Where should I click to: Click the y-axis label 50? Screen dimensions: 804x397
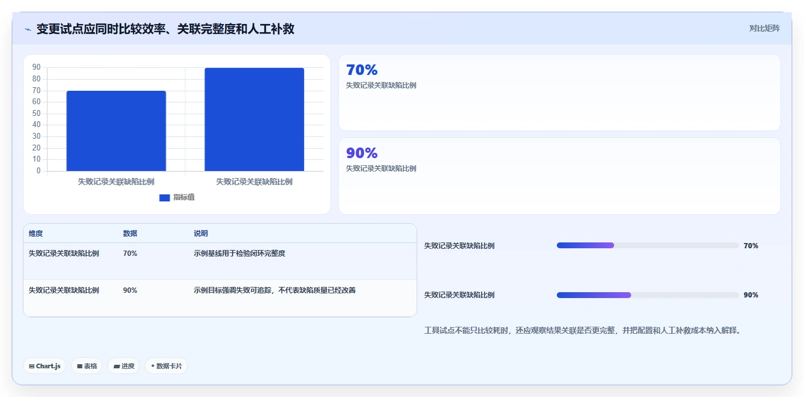[x=37, y=113]
